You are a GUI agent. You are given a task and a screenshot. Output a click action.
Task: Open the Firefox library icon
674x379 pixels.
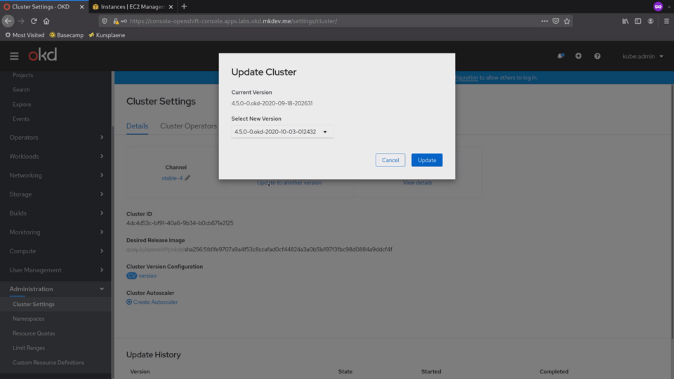(x=626, y=20)
